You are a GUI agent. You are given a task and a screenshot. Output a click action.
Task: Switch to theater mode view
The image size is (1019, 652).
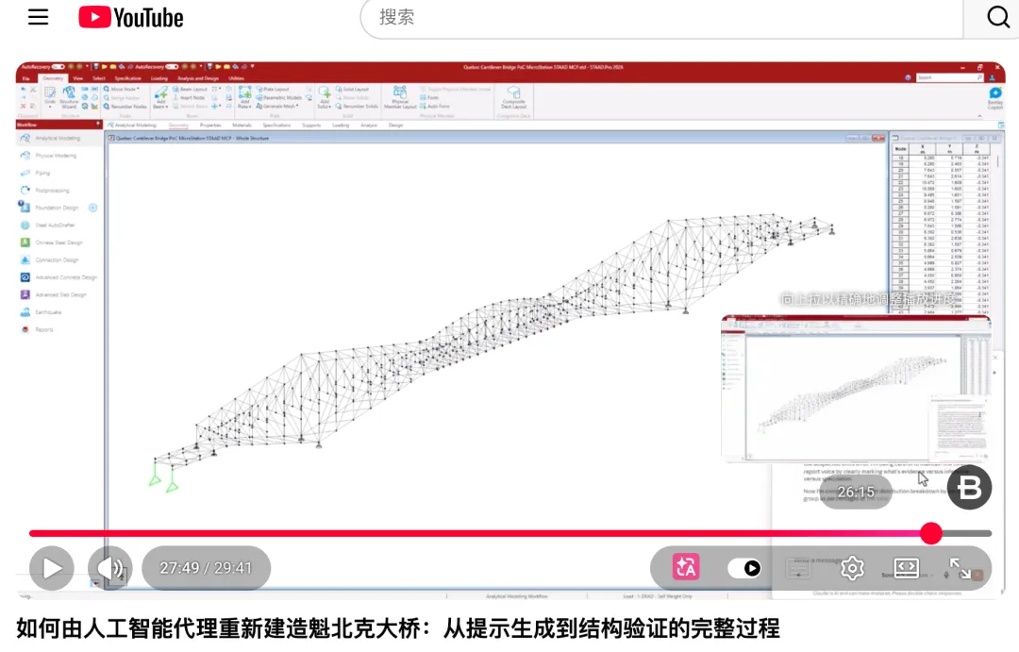coord(906,568)
